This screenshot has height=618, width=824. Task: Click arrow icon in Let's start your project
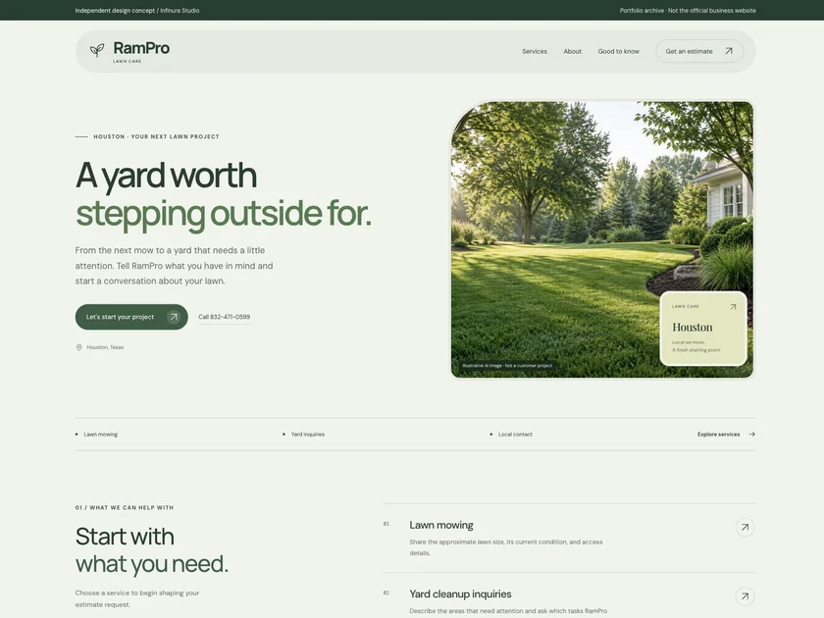pos(174,317)
